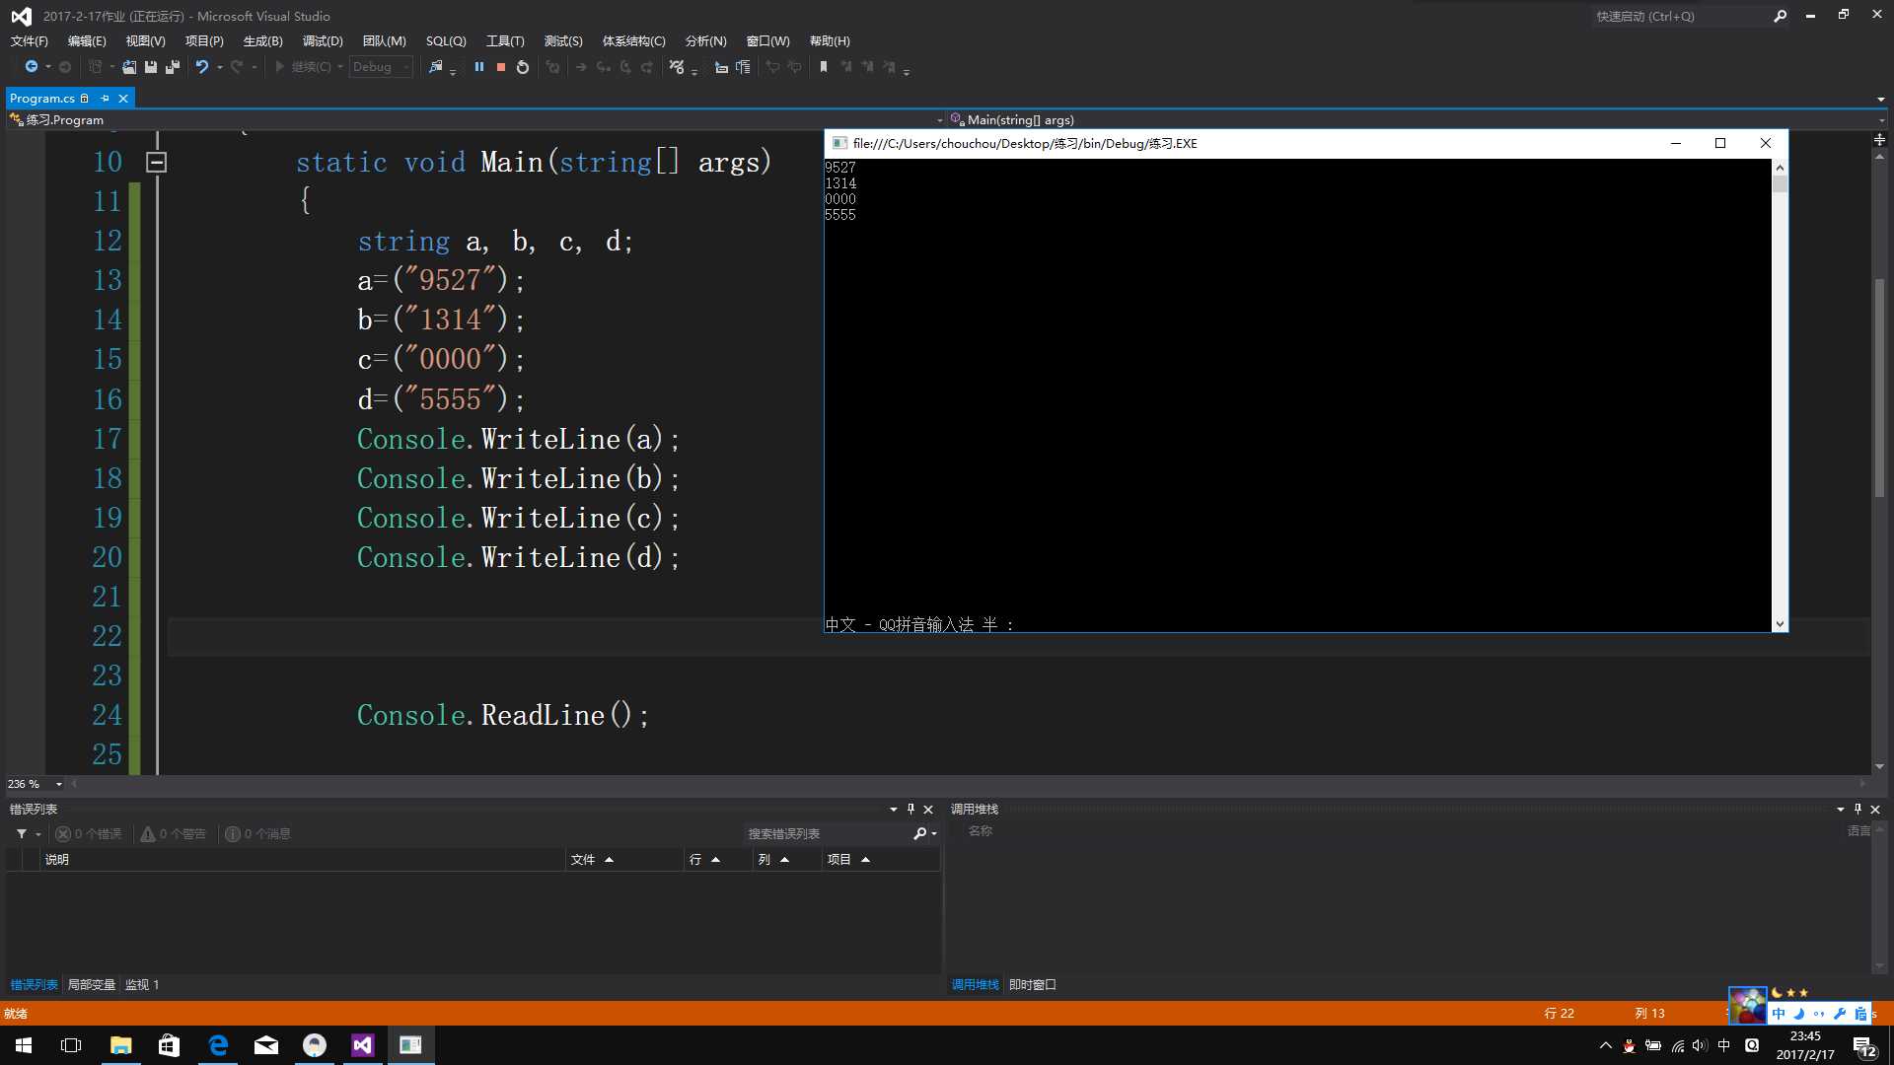Toggle the 0 messages filter
Viewport: 1894px width, 1065px height.
[x=258, y=834]
